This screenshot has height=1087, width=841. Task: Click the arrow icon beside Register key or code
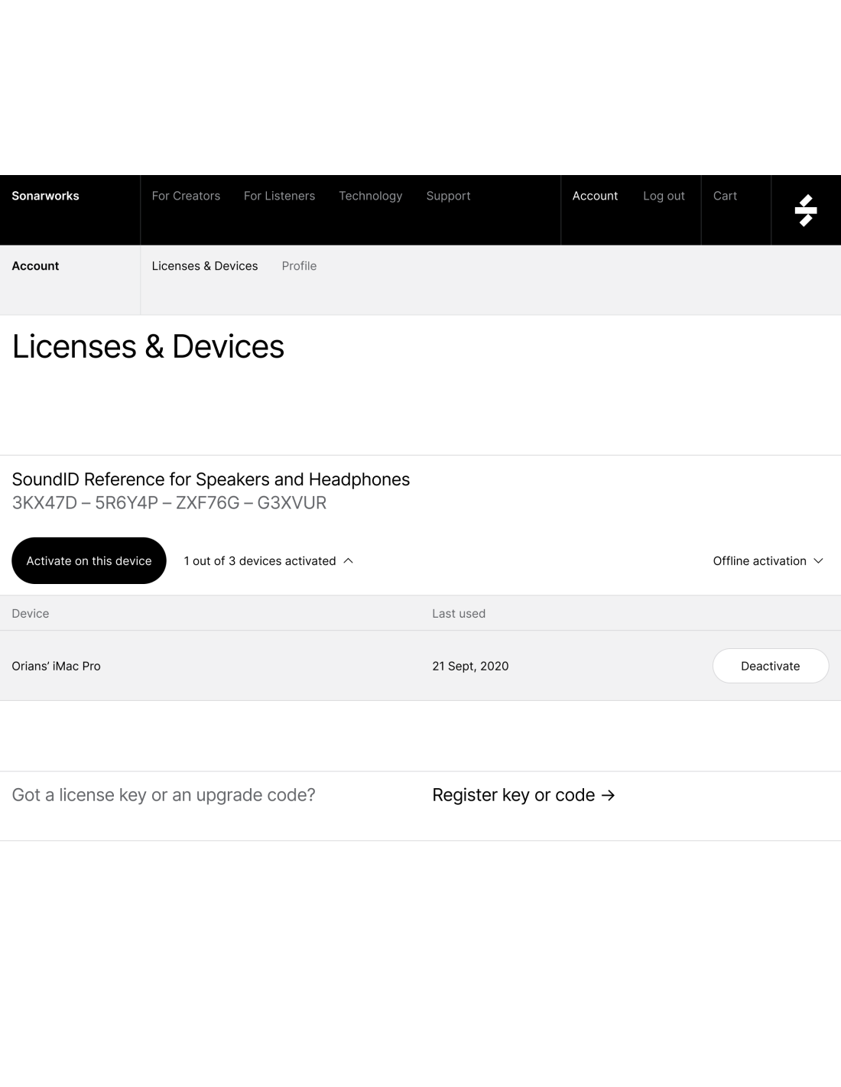(x=608, y=796)
